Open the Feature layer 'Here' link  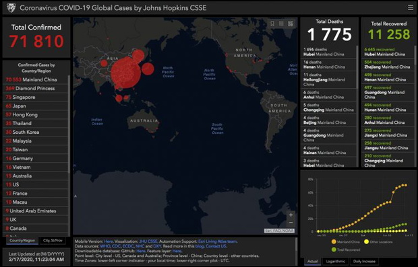point(177,251)
